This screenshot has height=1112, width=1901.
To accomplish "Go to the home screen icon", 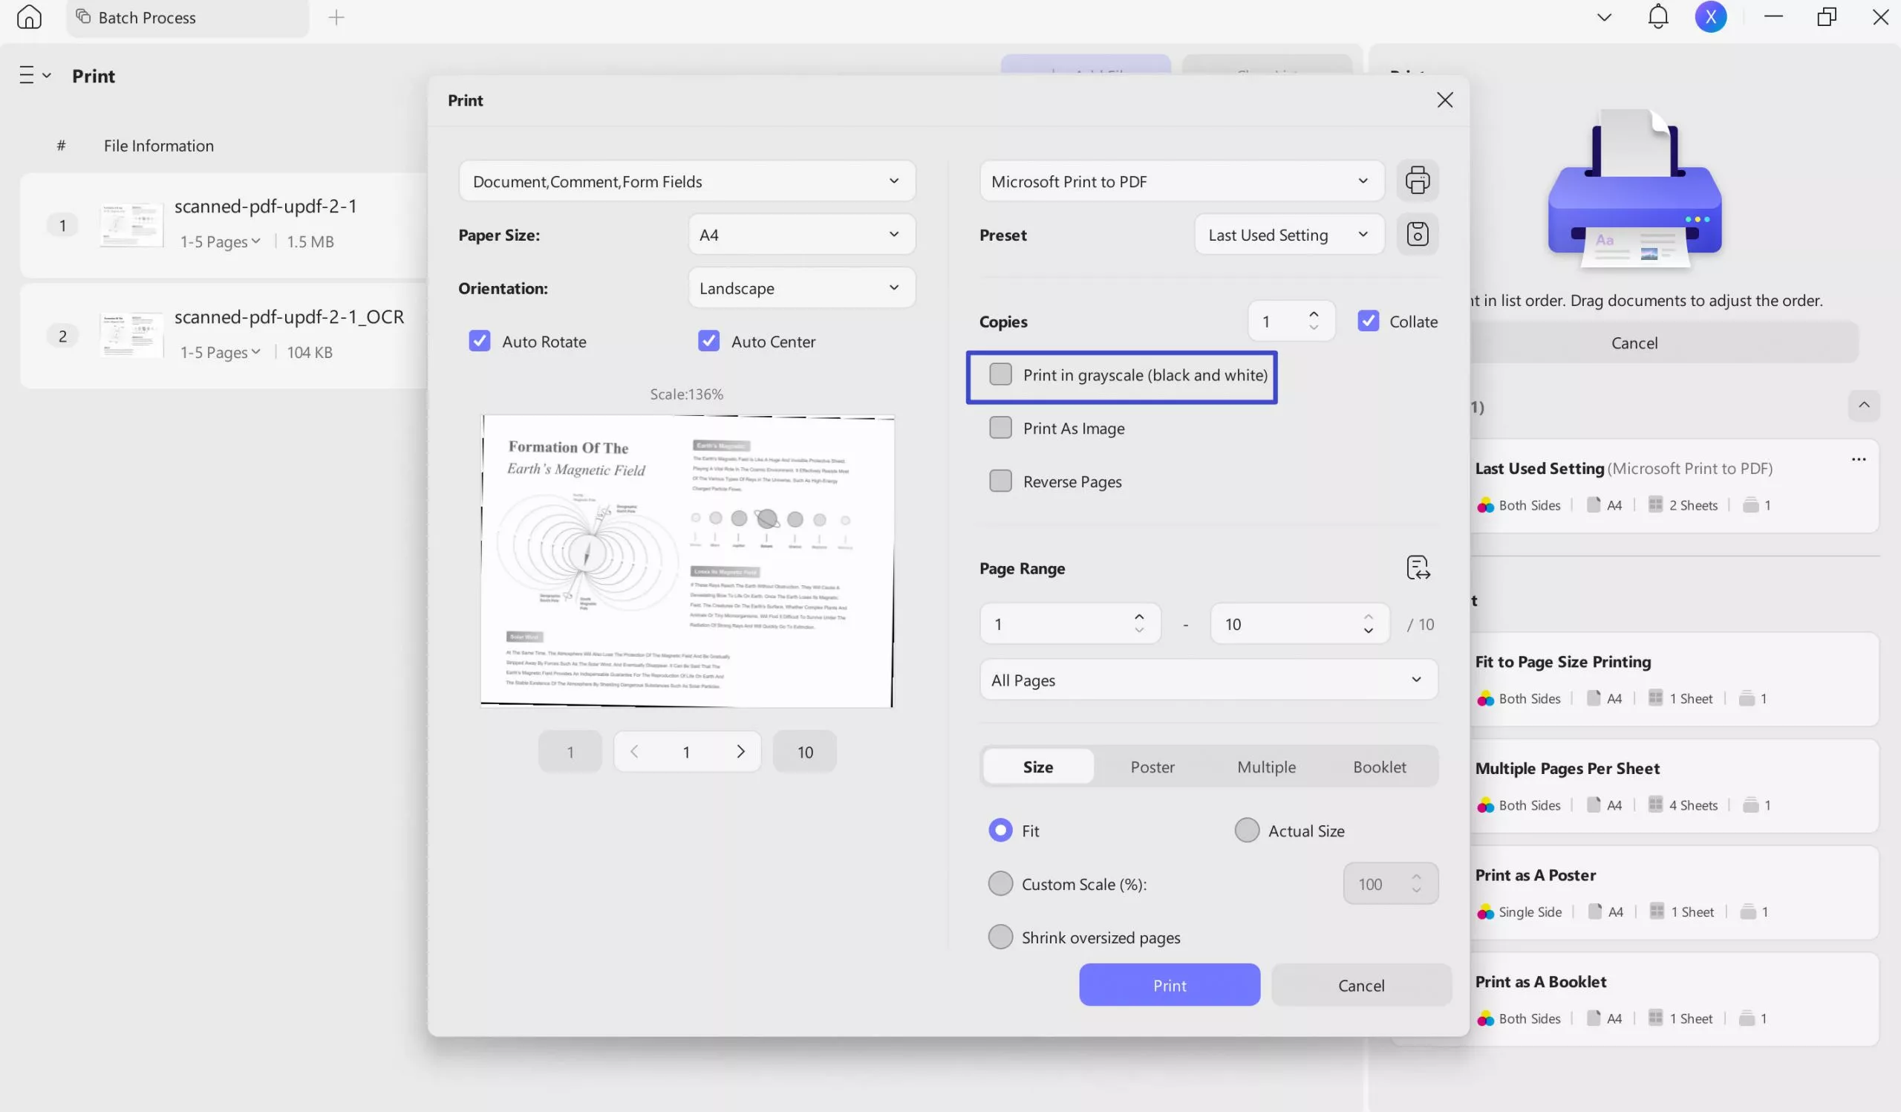I will (29, 16).
